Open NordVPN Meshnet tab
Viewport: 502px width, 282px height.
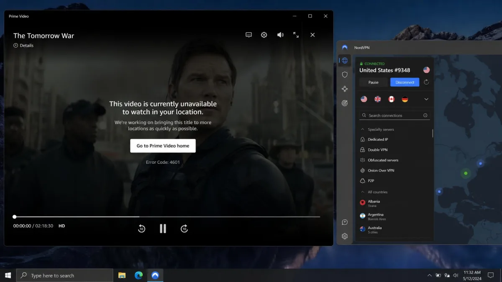tap(345, 89)
